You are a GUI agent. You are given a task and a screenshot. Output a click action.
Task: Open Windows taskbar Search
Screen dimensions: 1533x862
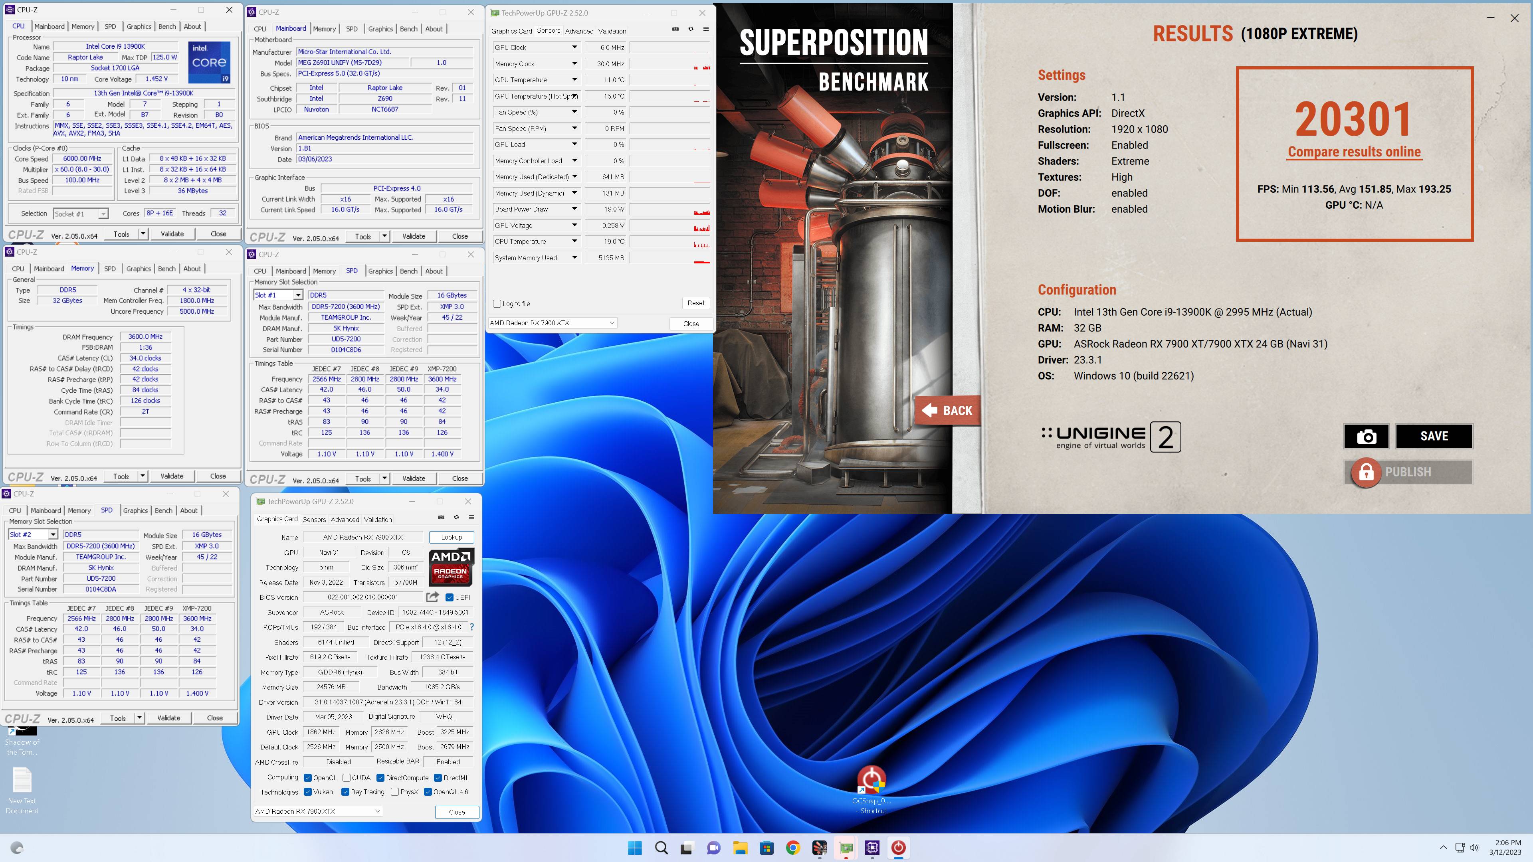coord(661,848)
